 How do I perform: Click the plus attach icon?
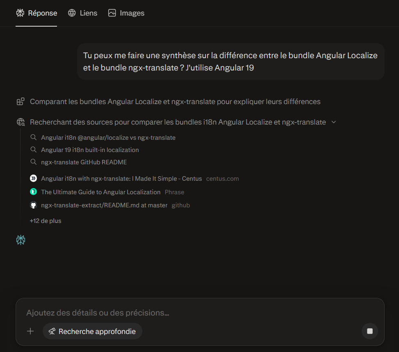[x=30, y=331]
